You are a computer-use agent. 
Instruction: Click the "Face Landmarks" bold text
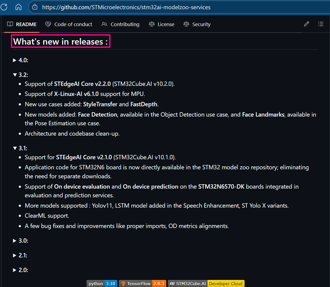(263, 115)
